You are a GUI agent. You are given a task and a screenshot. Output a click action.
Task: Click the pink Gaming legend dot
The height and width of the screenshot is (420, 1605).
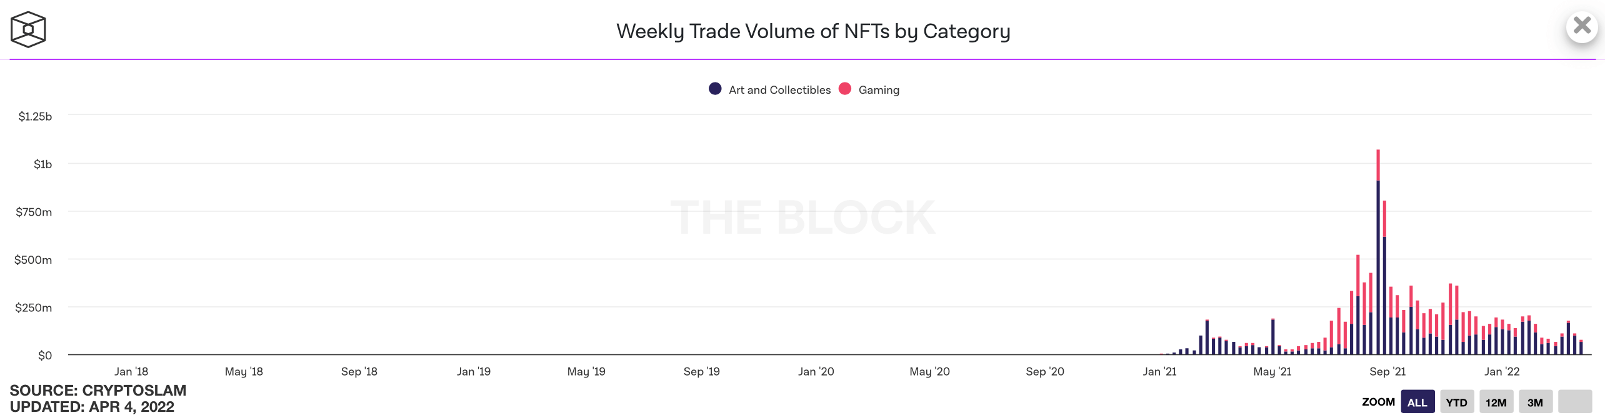(x=845, y=89)
